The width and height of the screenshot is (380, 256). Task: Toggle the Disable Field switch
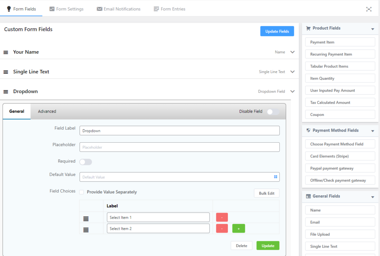273,112
